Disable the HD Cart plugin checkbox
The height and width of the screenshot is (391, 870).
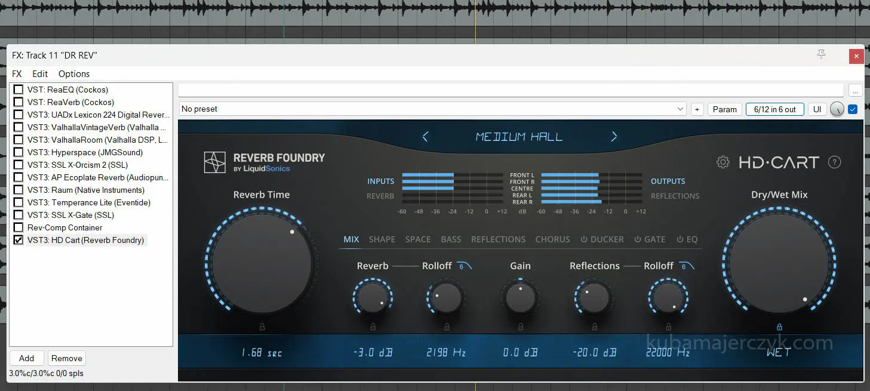click(x=19, y=240)
